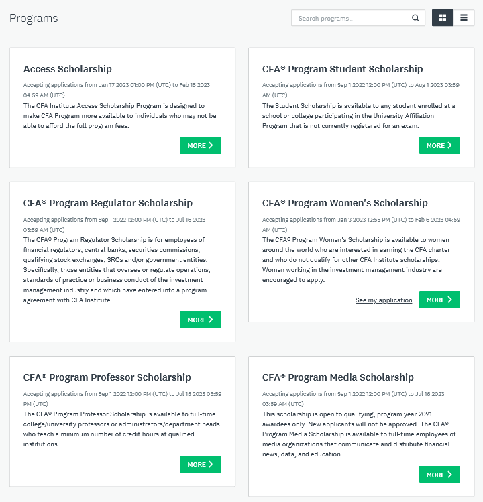Open MORE for CFA Program Regulator Scholarship
The image size is (483, 502).
[201, 320]
